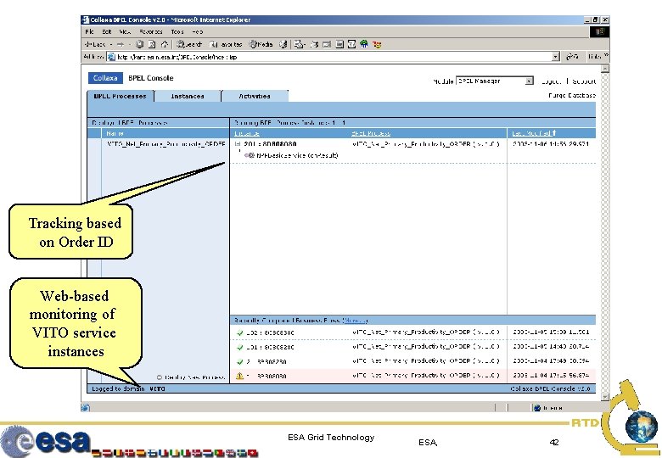Click the Windows logo throbber in the menu bar

tap(599, 31)
